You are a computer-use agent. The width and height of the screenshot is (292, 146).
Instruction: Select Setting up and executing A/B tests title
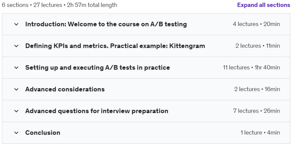[x=98, y=68]
